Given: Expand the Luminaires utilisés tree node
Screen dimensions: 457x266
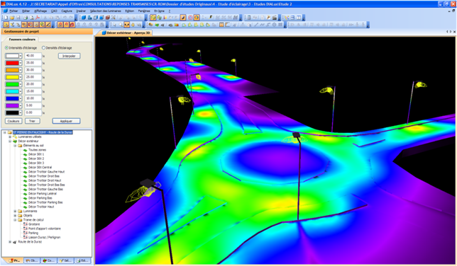Looking at the screenshot, I should 10,137.
